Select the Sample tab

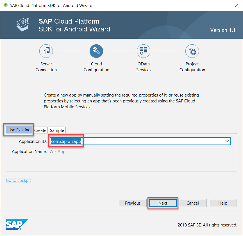click(57, 130)
